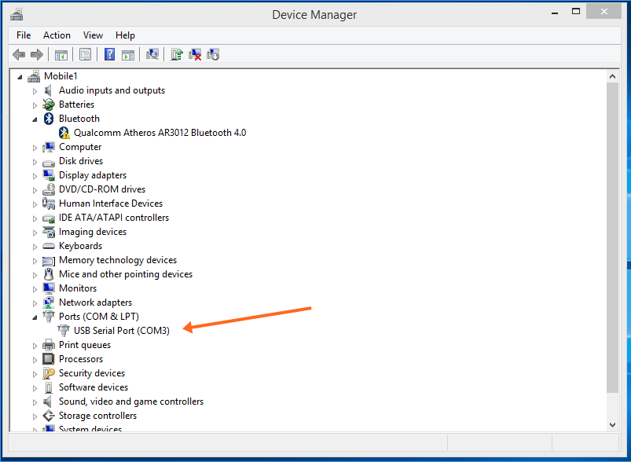Viewport: 631px width, 462px height.
Task: Expand the Display adapters category
Action: (x=35, y=175)
